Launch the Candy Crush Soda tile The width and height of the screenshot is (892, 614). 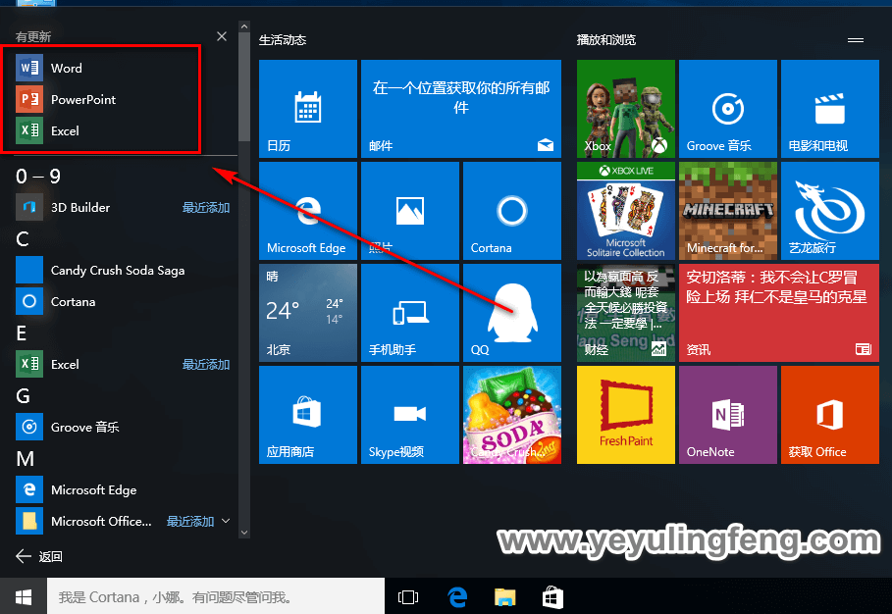tap(512, 415)
